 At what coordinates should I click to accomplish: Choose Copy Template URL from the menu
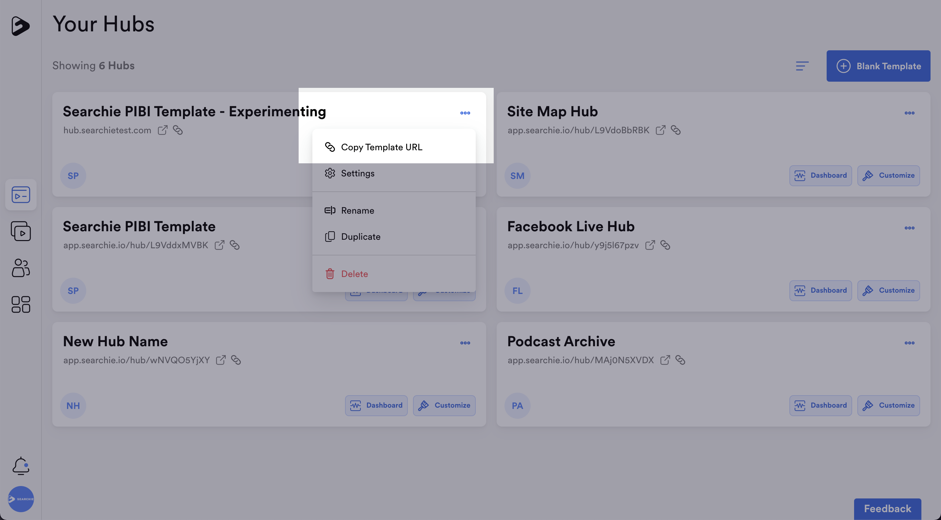(x=394, y=147)
